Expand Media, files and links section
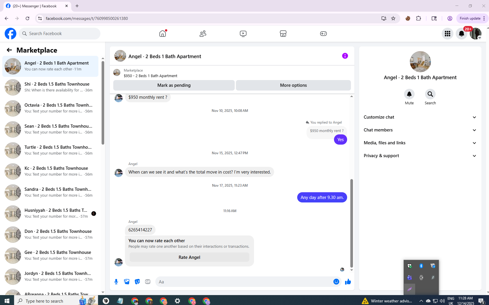Viewport: 489px width, 305px height. (x=420, y=143)
